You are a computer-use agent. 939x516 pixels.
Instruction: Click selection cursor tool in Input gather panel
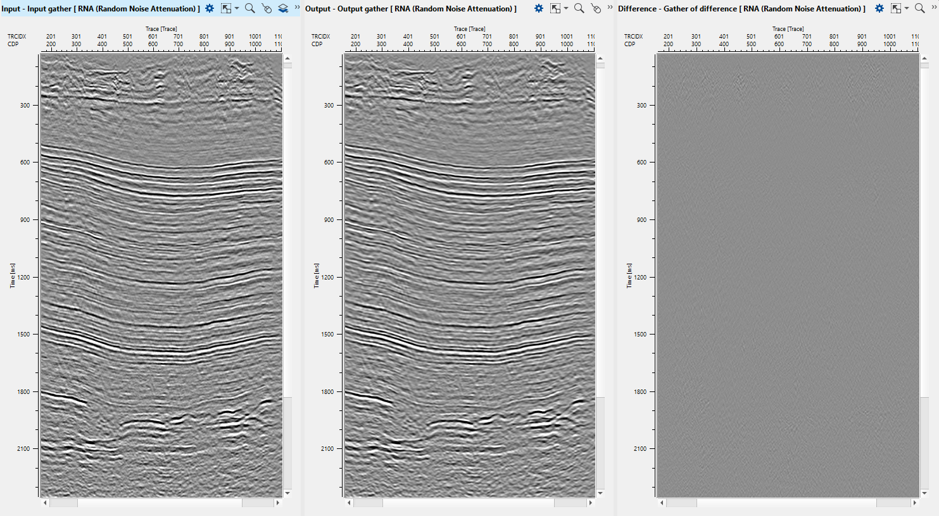[x=226, y=9]
